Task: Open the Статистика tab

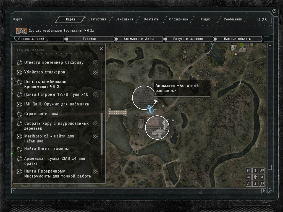Action: 97,19
